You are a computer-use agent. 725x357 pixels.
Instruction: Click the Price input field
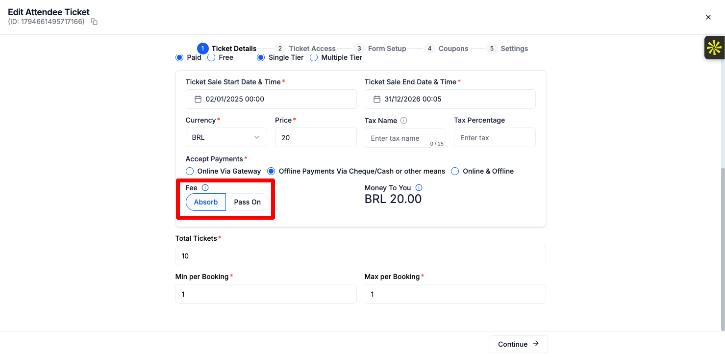(x=316, y=137)
